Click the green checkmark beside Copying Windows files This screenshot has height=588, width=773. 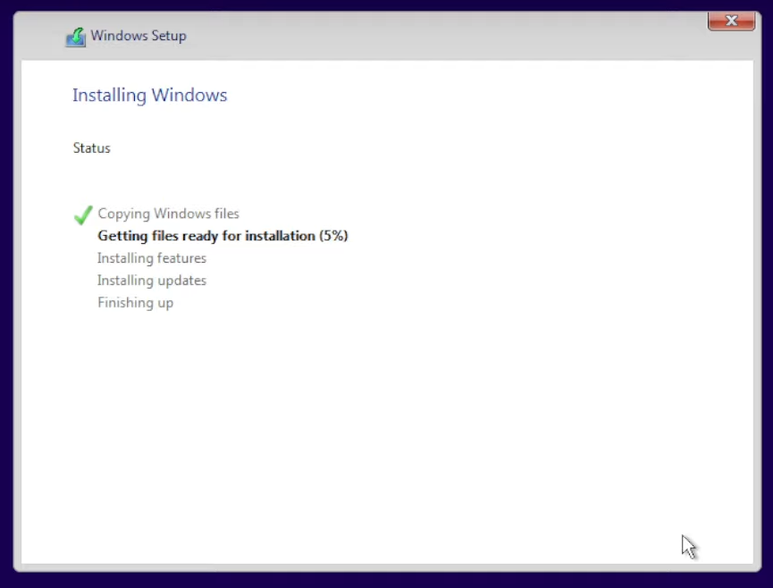click(83, 214)
